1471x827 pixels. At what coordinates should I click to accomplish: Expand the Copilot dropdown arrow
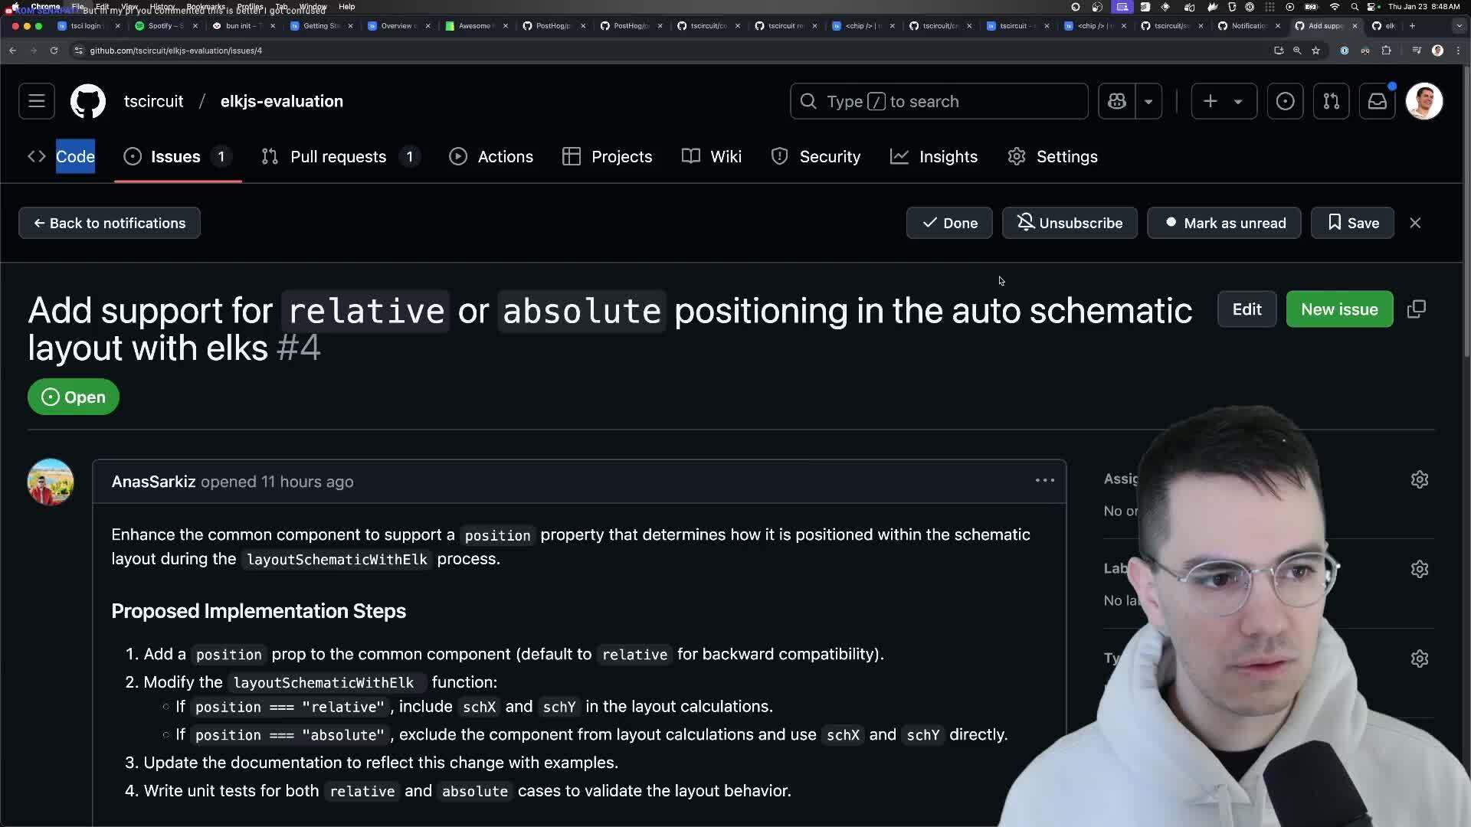(x=1148, y=101)
